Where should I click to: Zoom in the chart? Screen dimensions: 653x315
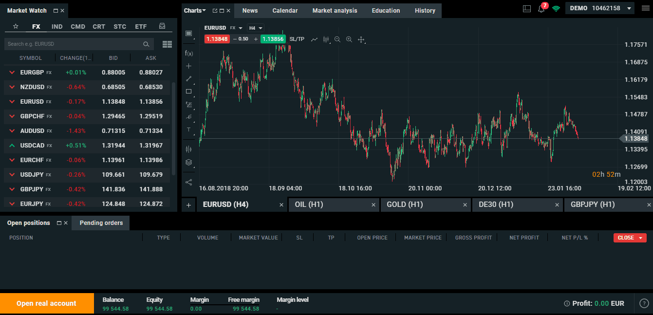pos(349,39)
